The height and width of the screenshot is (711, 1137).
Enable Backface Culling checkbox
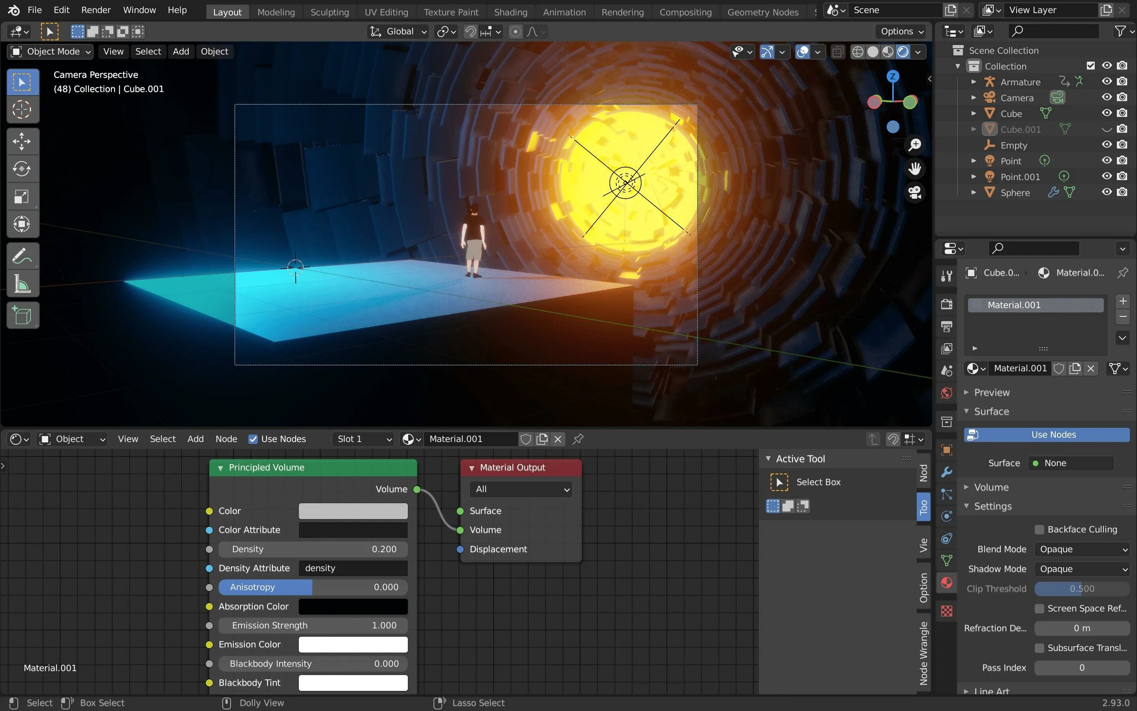[x=1039, y=529]
